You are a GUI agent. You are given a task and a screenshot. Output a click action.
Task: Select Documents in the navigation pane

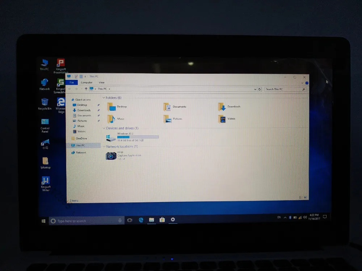coord(82,116)
